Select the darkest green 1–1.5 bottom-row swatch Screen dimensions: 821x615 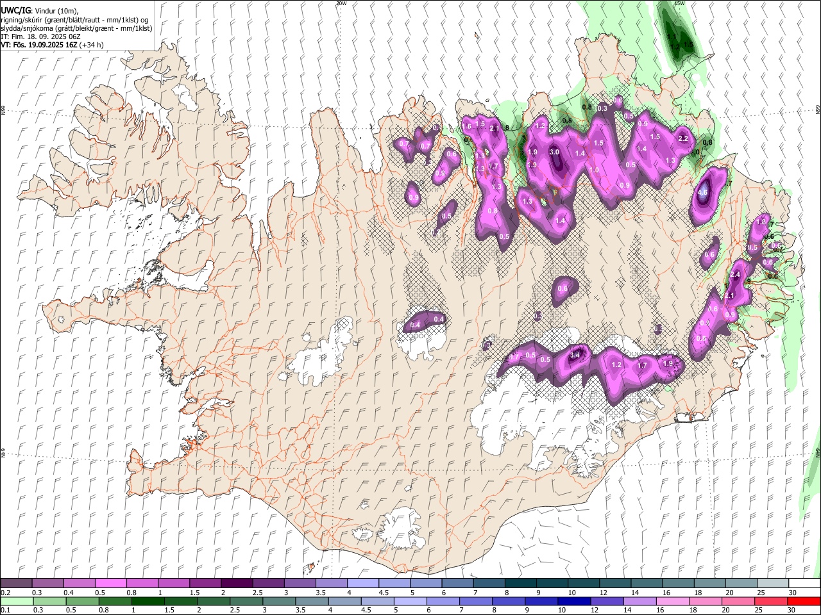click(148, 601)
